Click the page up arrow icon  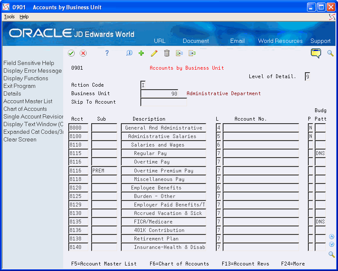(x=332, y=237)
